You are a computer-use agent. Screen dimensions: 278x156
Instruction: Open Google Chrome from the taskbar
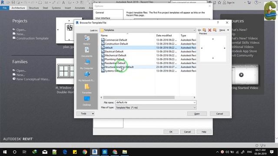[x=85, y=152]
